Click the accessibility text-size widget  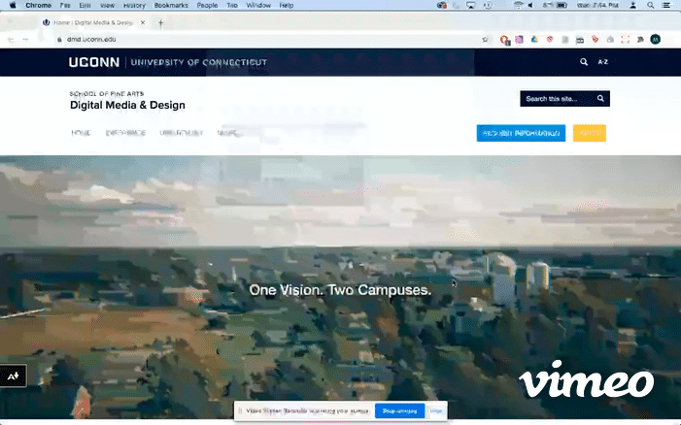click(13, 376)
